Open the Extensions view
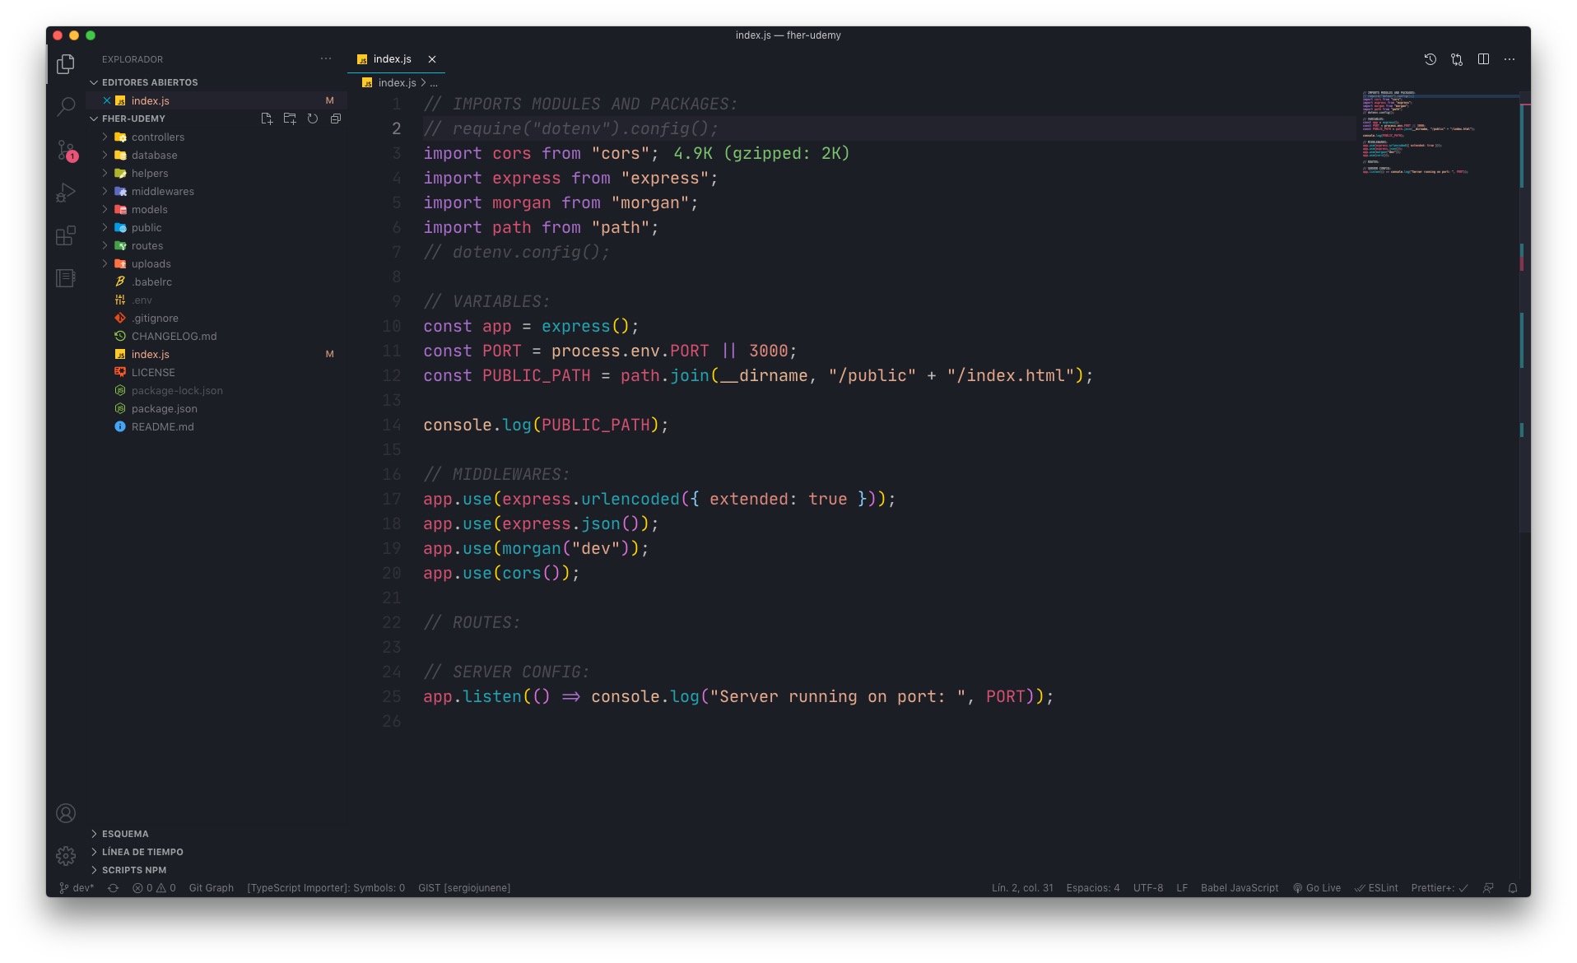This screenshot has height=963, width=1577. pyautogui.click(x=66, y=236)
